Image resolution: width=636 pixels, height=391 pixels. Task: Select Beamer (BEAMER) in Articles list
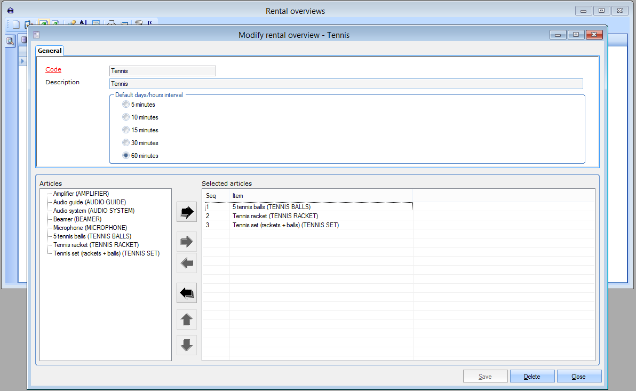pyautogui.click(x=77, y=219)
